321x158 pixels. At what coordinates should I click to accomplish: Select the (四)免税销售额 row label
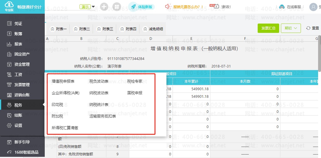tap(70, 147)
